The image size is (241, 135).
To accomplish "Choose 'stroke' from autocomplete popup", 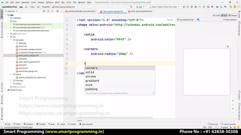I will click(120, 76).
